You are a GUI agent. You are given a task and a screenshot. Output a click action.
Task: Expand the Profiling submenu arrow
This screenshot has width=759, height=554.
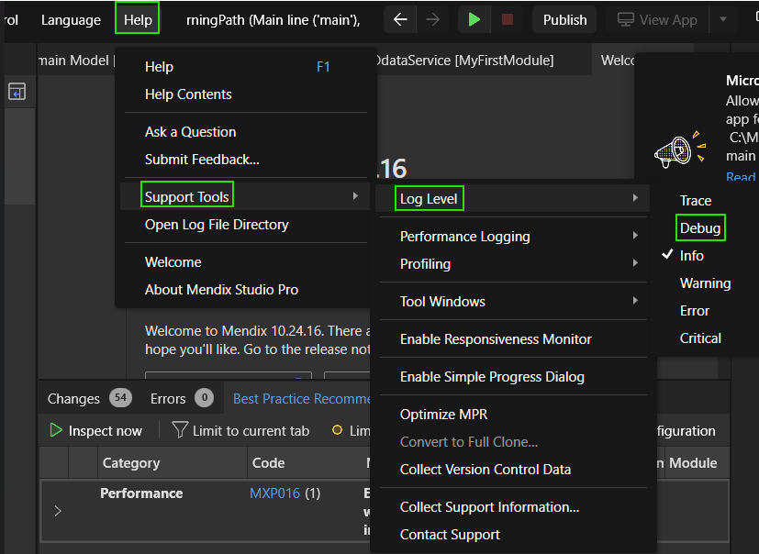pos(635,263)
